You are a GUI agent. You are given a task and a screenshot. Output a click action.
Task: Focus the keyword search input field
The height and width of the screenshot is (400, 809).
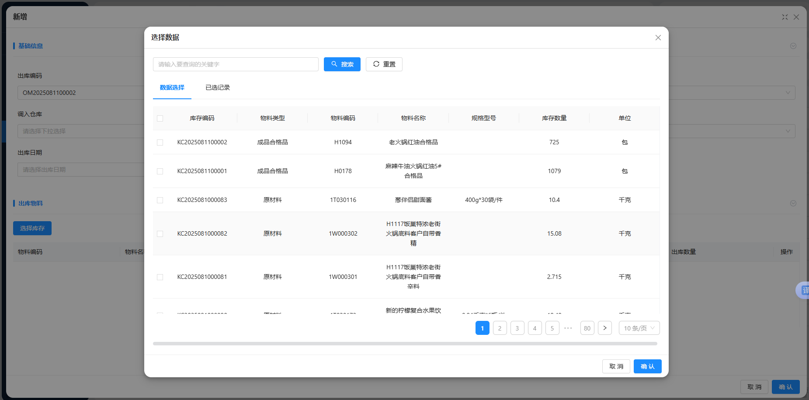[236, 64]
